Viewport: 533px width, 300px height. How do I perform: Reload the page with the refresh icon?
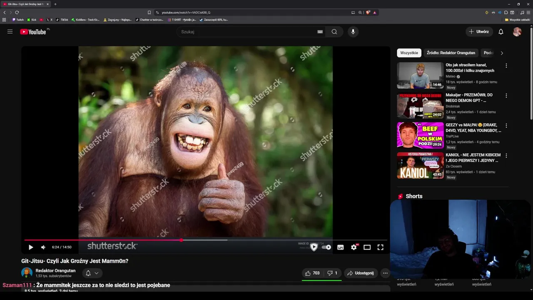17,12
